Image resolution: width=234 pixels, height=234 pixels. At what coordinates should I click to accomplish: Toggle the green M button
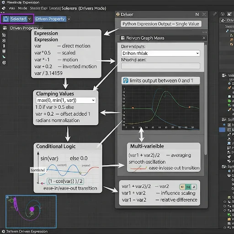[188, 187]
